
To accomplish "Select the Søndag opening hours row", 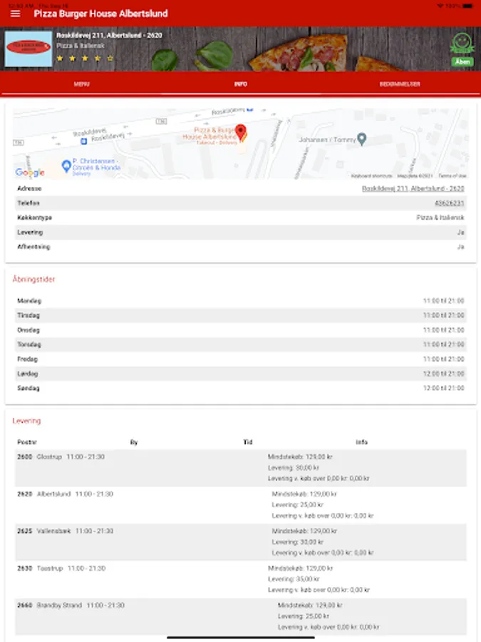I will [241, 388].
